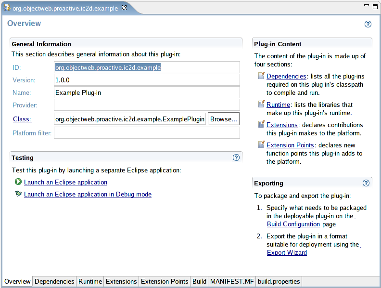Click the Testing section help icon
Screen dimensions: 381x288
click(x=236, y=157)
